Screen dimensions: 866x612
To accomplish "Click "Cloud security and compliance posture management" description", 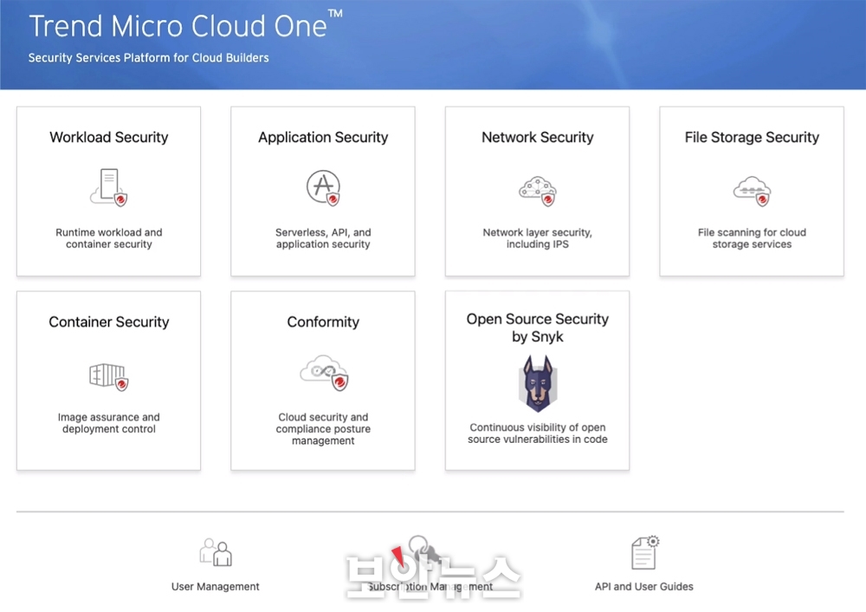I will [323, 429].
